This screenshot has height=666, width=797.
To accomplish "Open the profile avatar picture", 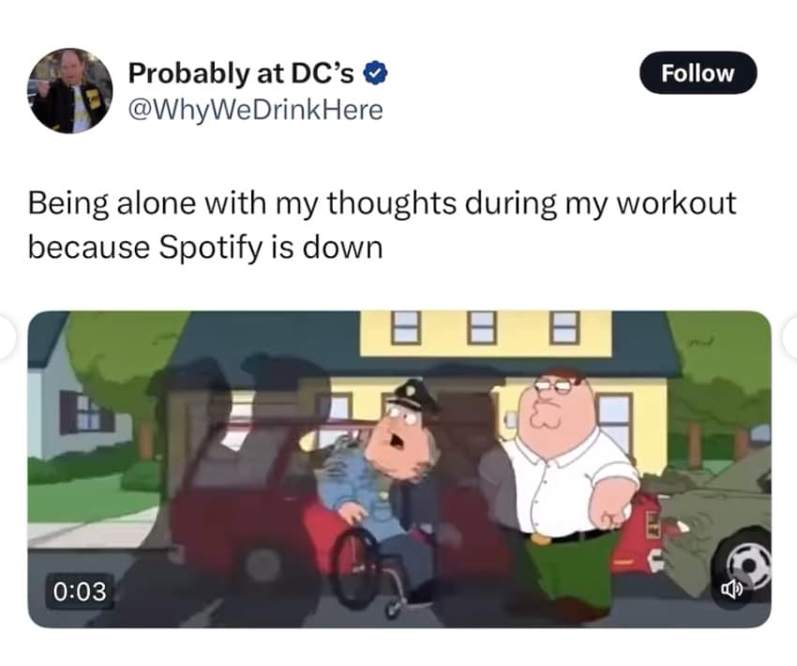I will tap(70, 91).
